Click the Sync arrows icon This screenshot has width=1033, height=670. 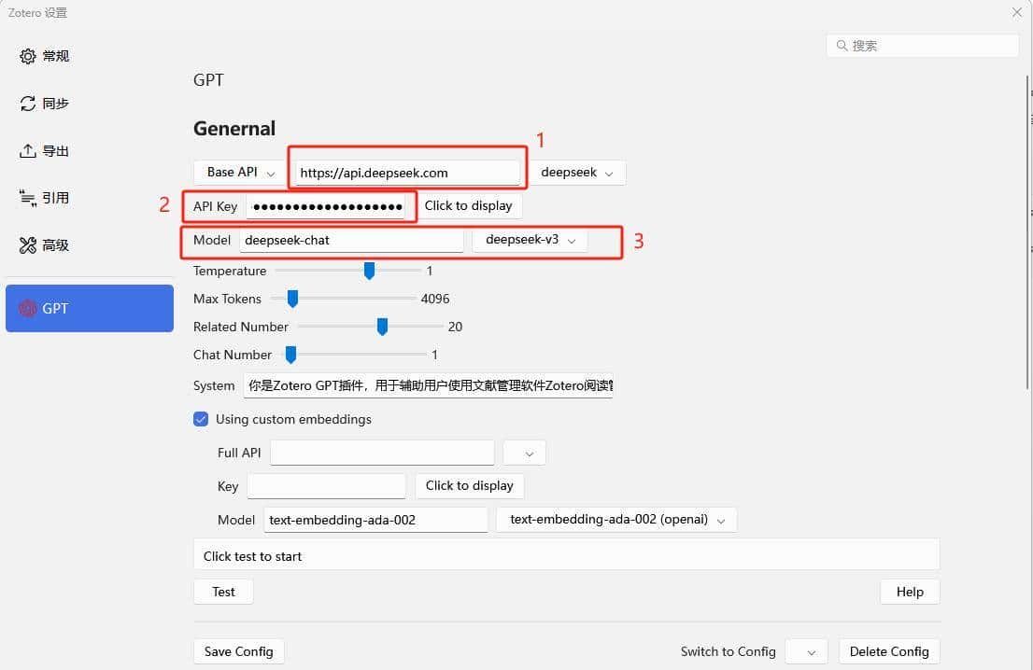[x=28, y=104]
